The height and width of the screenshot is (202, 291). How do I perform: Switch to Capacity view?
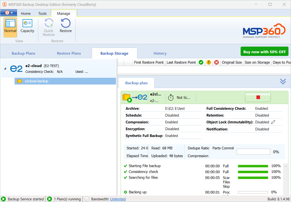pos(27,27)
